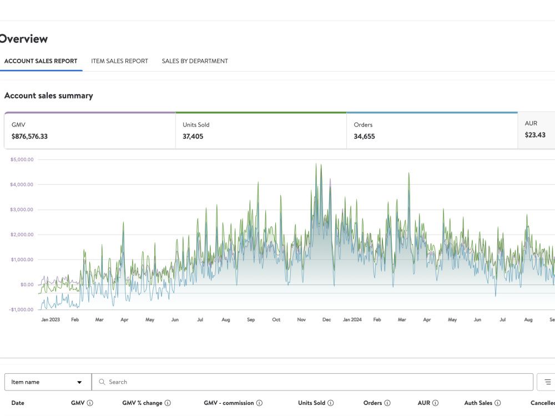This screenshot has width=555, height=416.
Task: Switch to Item Sales Report tab
Action: (120, 61)
